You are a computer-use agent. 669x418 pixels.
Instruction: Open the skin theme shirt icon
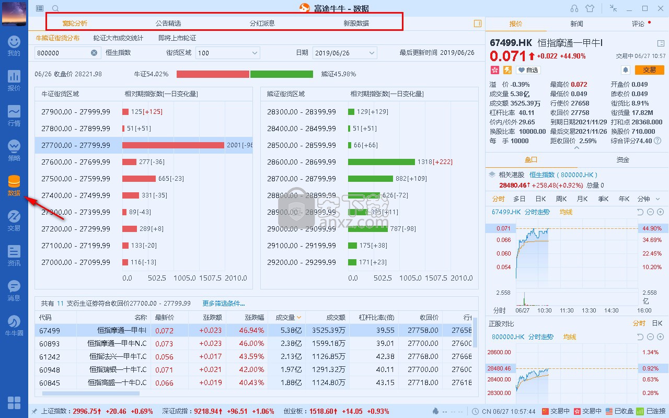click(x=590, y=8)
